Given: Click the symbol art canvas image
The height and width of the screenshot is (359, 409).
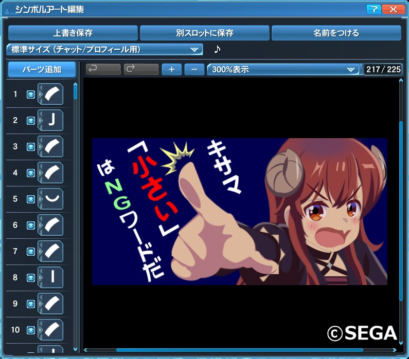Looking at the screenshot, I should click(239, 212).
